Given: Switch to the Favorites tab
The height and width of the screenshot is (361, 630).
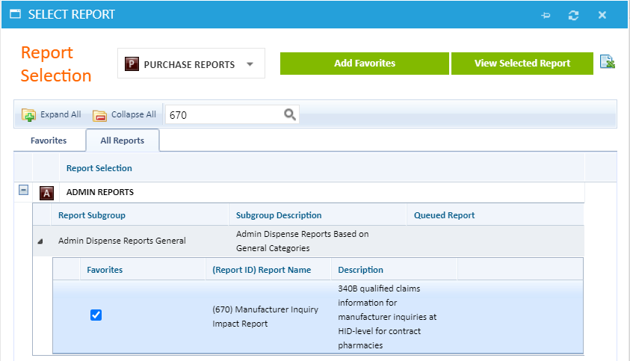Looking at the screenshot, I should click(x=49, y=141).
